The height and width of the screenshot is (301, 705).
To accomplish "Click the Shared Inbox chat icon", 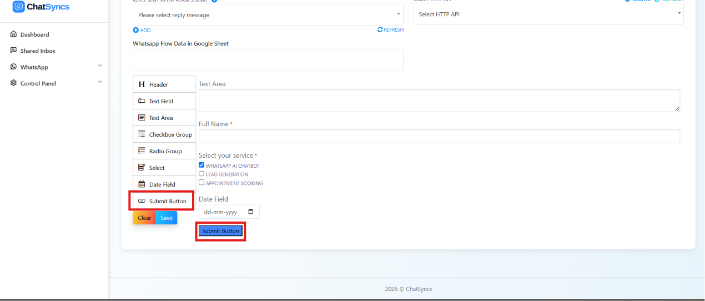I will (x=13, y=51).
